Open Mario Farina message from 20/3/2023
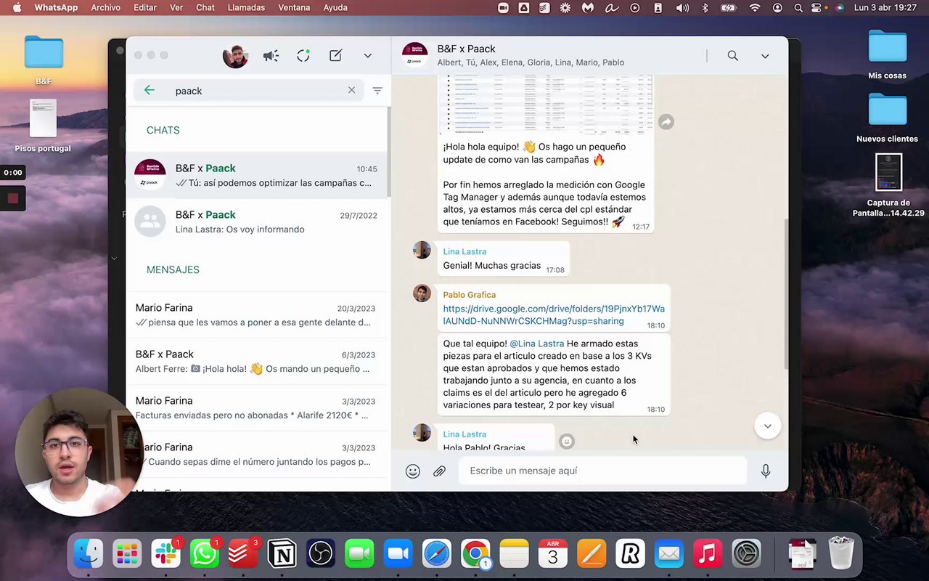This screenshot has width=929, height=581. pyautogui.click(x=257, y=315)
